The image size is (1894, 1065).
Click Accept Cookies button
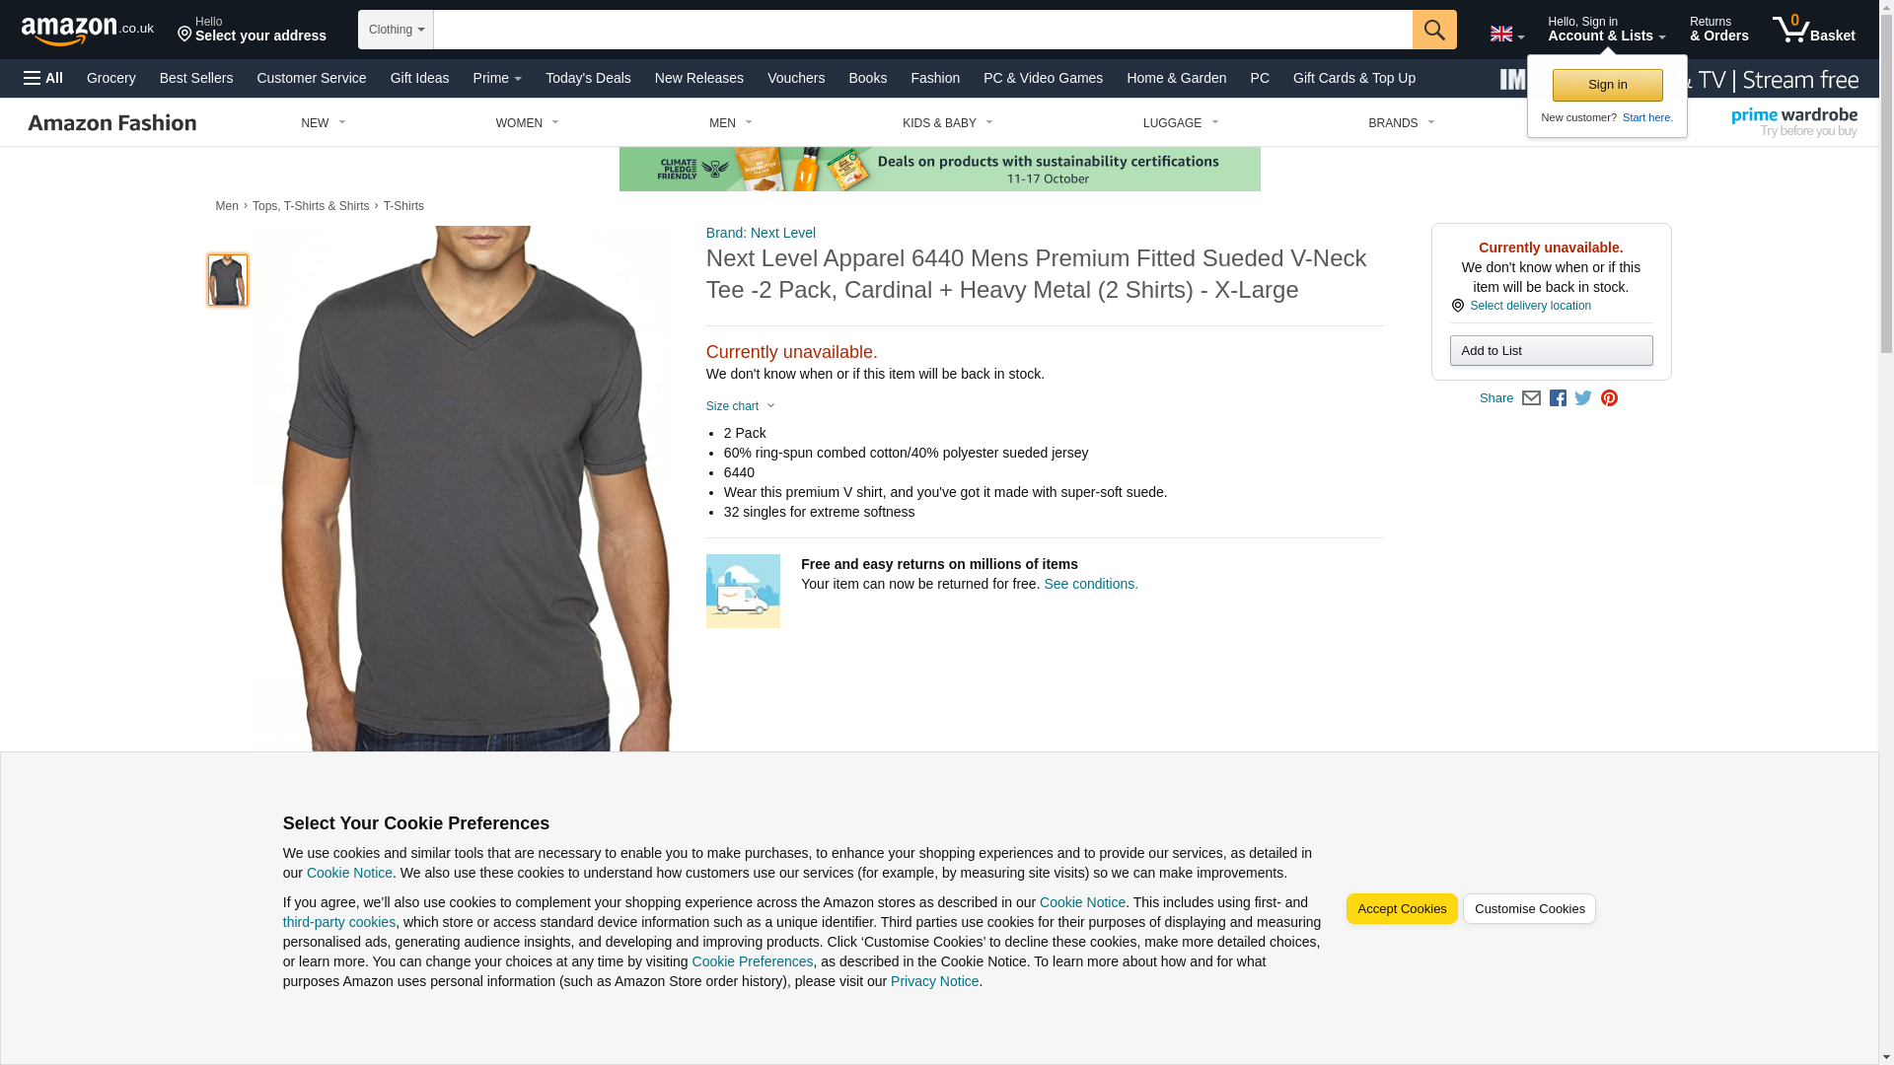(1402, 909)
